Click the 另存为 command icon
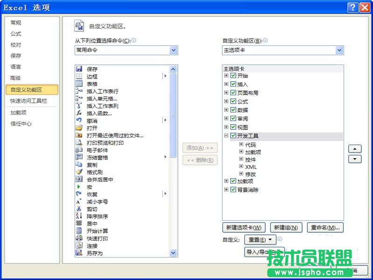 point(79,253)
